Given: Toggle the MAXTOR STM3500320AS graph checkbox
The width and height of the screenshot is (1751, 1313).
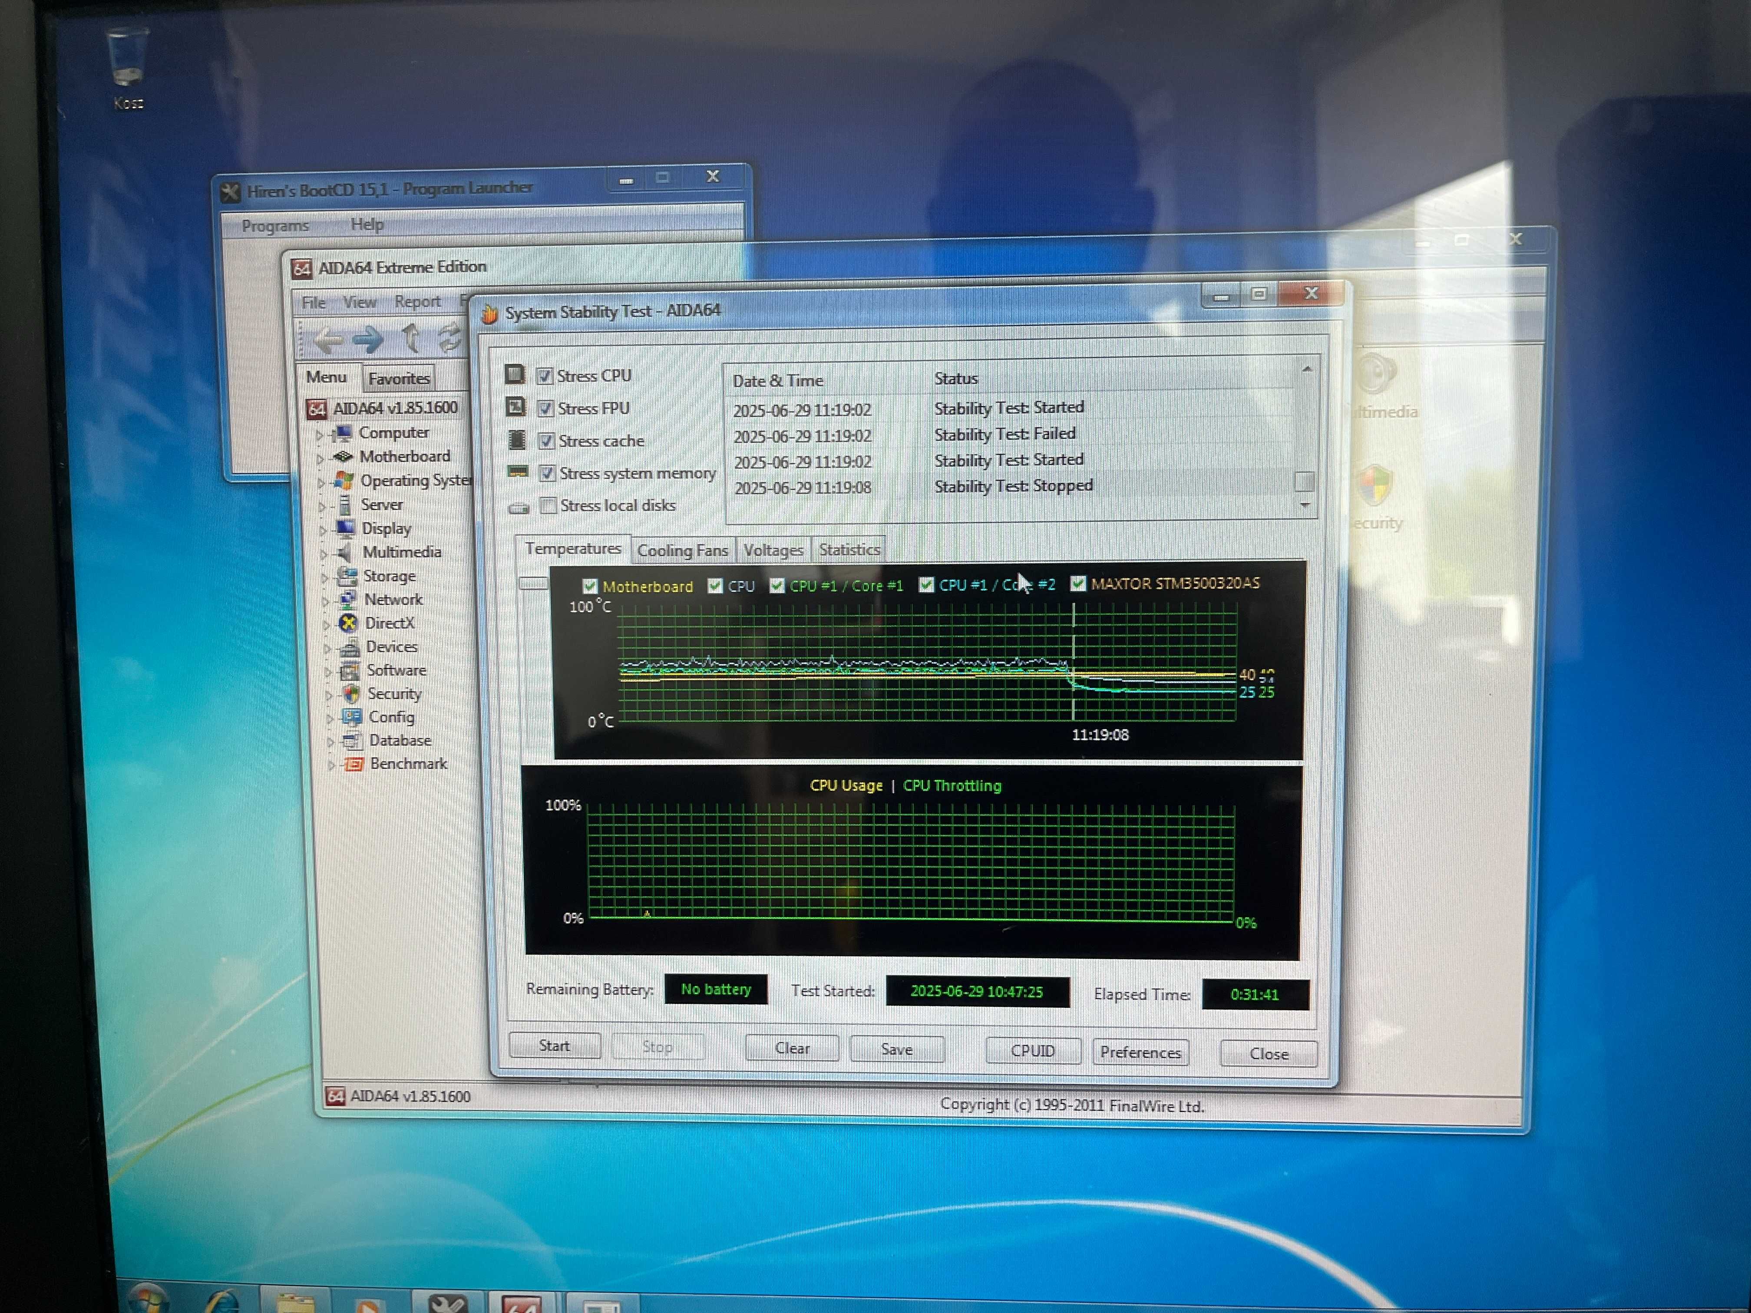Looking at the screenshot, I should click(x=1078, y=584).
